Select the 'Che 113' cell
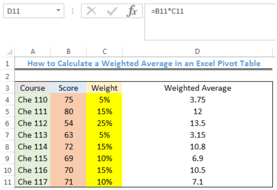This screenshot has height=190, width=277. [33, 135]
